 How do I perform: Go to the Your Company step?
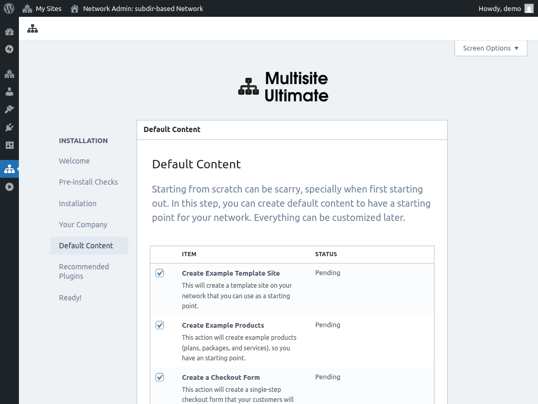(83, 225)
